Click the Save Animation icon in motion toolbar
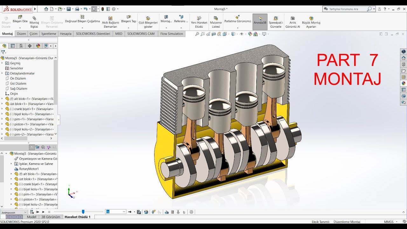 [x=139, y=212]
